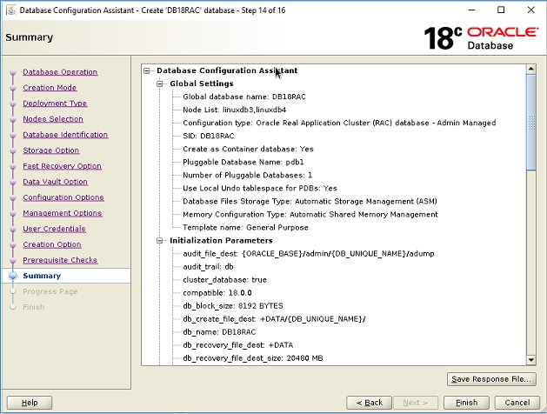Select Pluggable Database Name: pdb1 row
Image resolution: width=547 pixels, height=414 pixels.
coord(243,162)
